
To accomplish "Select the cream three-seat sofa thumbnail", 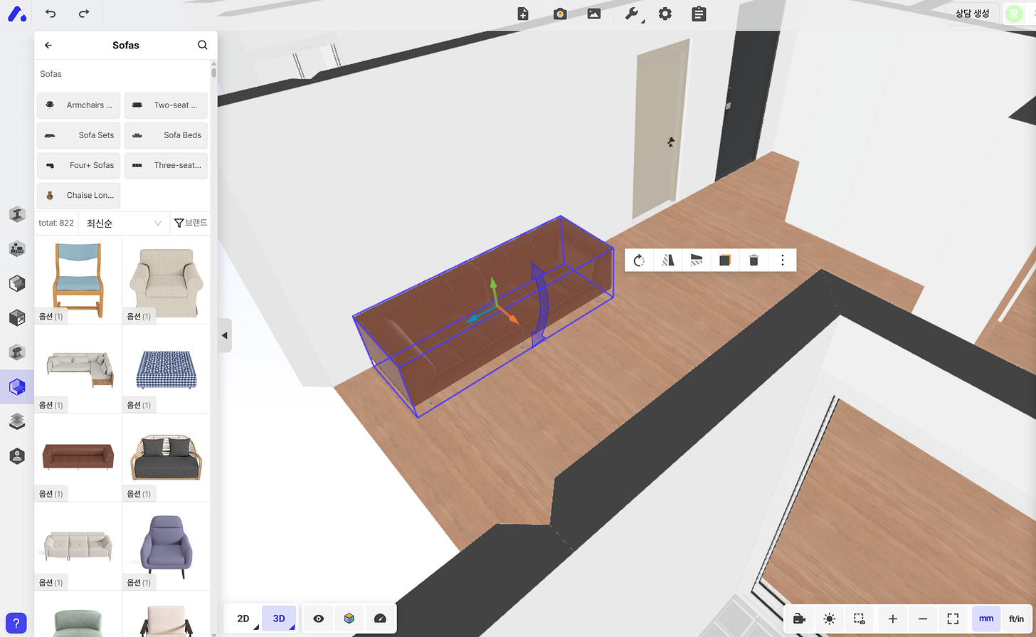I will [x=78, y=545].
